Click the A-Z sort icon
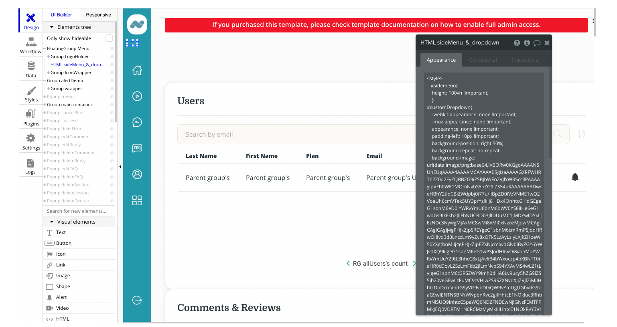This screenshot has height=327, width=617. point(582,134)
